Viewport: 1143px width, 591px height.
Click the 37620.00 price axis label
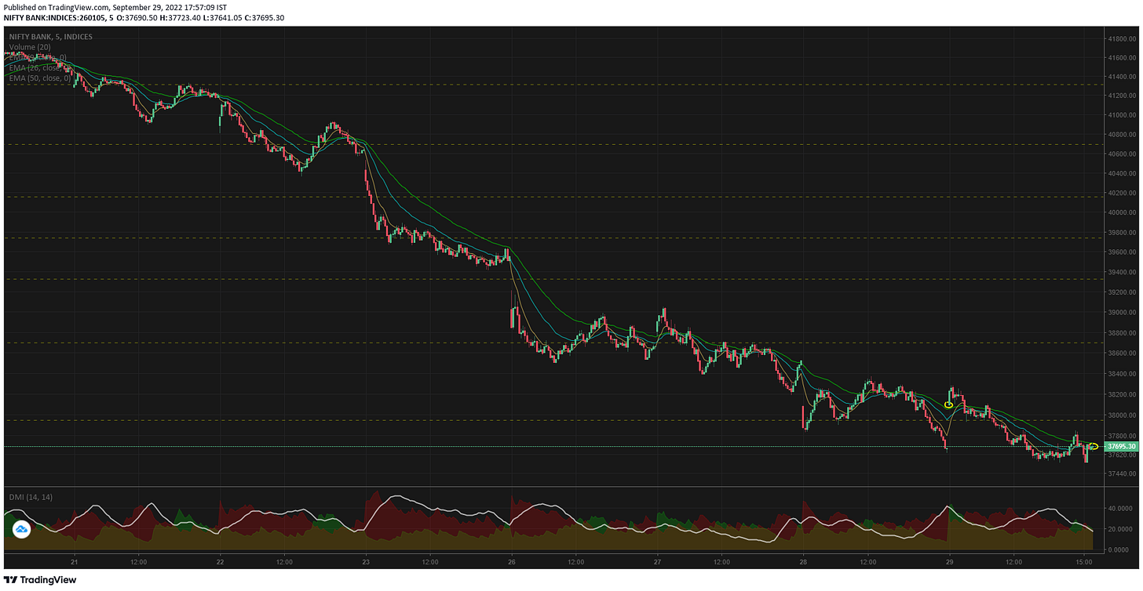(x=1121, y=455)
